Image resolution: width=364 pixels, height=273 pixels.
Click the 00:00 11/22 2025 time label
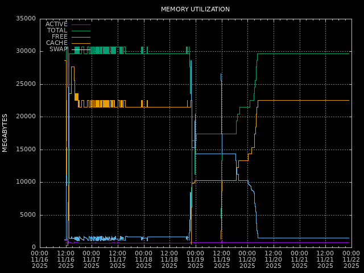(351, 259)
